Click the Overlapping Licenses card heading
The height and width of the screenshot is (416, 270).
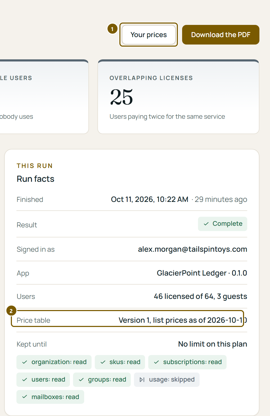tap(151, 78)
